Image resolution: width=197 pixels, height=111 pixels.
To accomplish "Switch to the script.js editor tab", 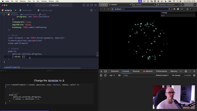I will 8,10.
